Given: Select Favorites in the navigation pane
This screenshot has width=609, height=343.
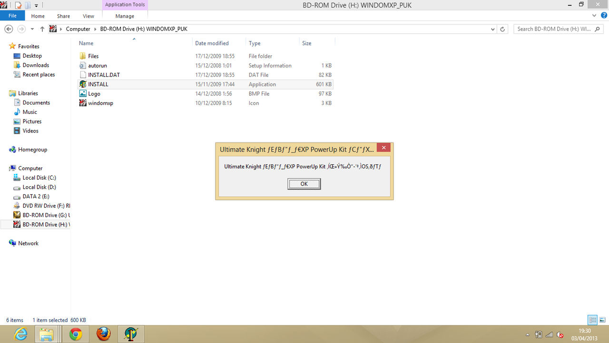Looking at the screenshot, I should coord(29,46).
